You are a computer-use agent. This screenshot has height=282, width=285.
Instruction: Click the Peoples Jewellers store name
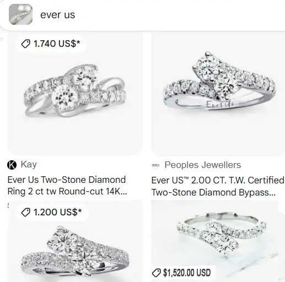[x=203, y=165]
